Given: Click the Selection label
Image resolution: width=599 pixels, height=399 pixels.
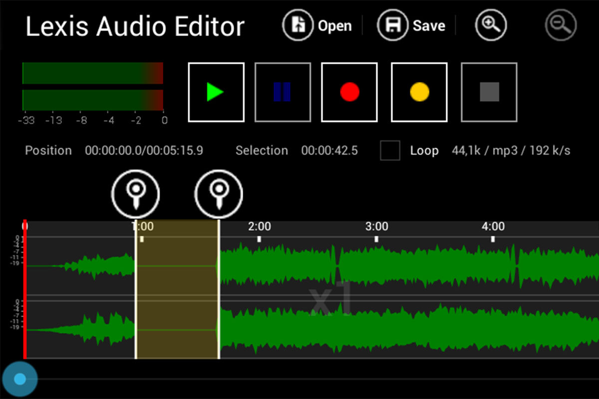Looking at the screenshot, I should (262, 151).
